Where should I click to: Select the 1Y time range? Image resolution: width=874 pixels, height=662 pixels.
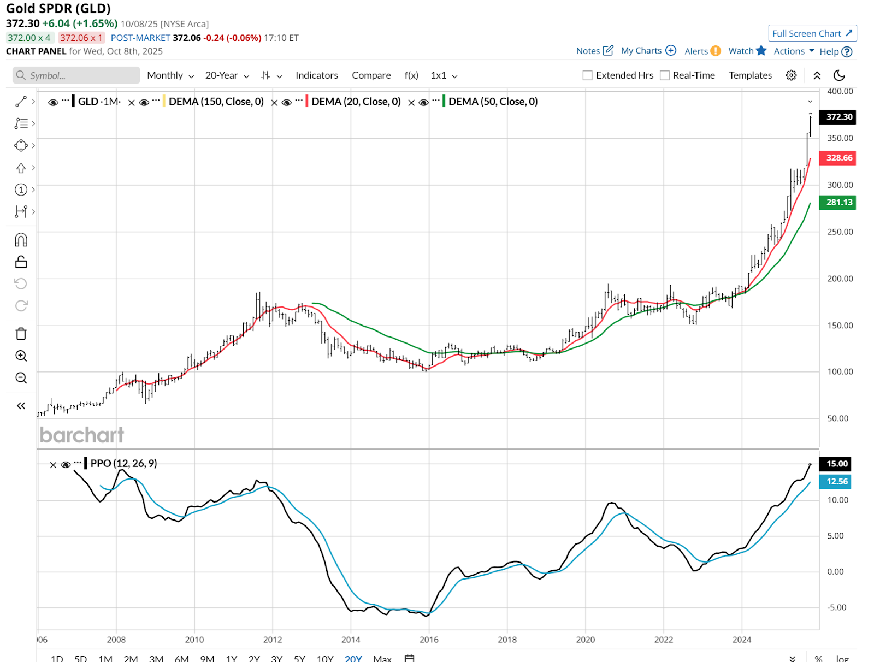pyautogui.click(x=232, y=658)
